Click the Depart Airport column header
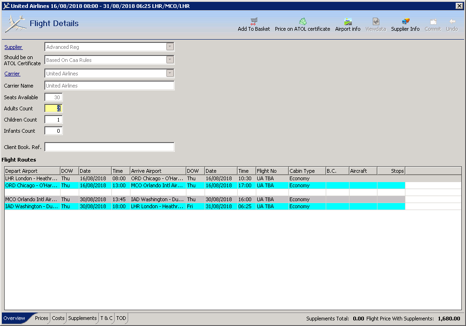This screenshot has height=326, width=466. pos(33,171)
